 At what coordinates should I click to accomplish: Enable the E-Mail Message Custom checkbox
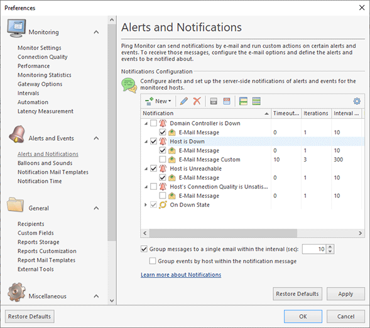[163, 160]
